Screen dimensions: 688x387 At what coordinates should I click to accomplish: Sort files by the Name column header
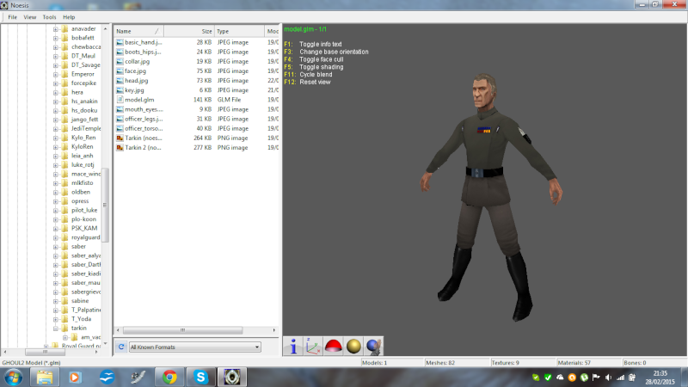click(138, 31)
